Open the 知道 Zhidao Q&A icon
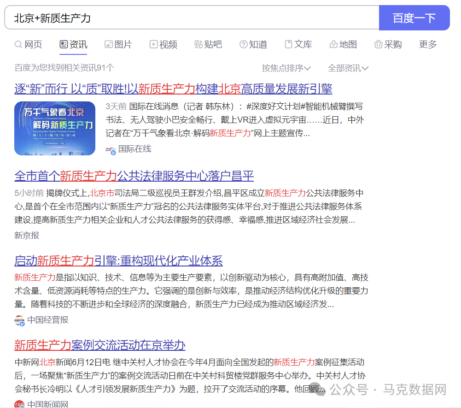Image resolution: width=461 pixels, height=408 pixels. (243, 44)
